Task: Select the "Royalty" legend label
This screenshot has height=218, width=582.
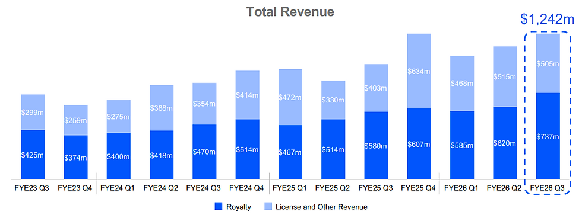Action: point(239,207)
